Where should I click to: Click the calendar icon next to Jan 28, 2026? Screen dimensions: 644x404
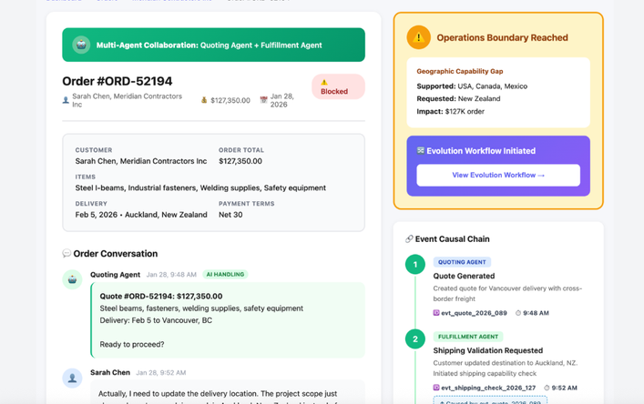click(263, 100)
